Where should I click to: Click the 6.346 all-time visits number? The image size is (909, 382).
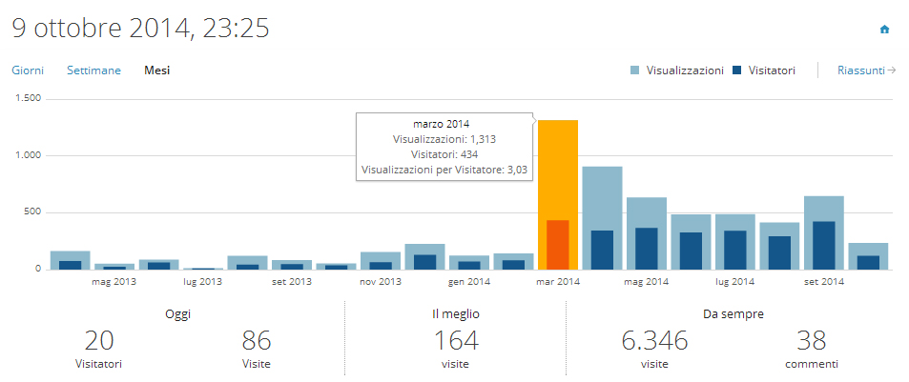[x=653, y=340]
